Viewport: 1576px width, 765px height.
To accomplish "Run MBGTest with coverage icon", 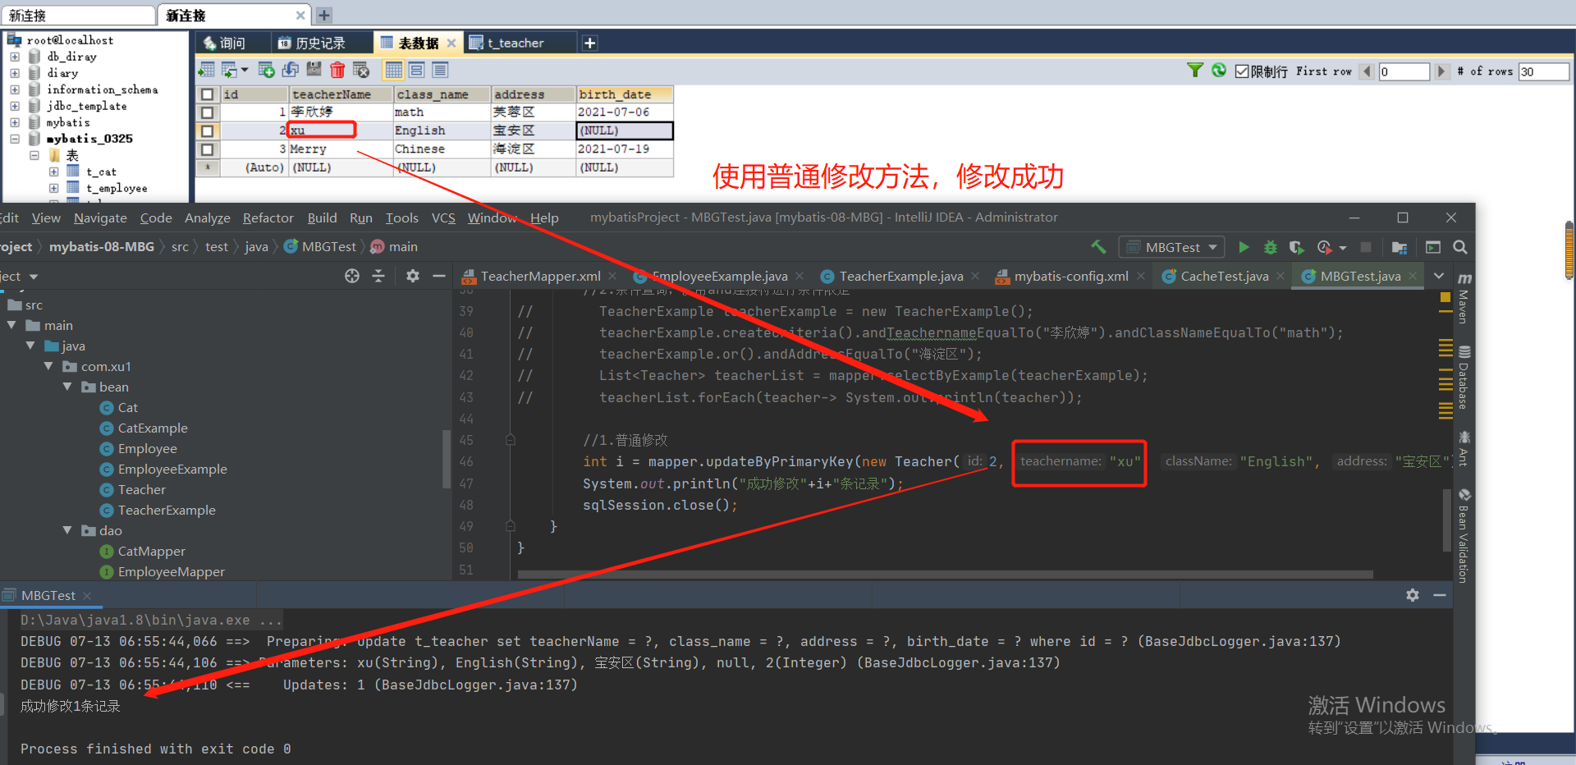I will tap(1297, 247).
